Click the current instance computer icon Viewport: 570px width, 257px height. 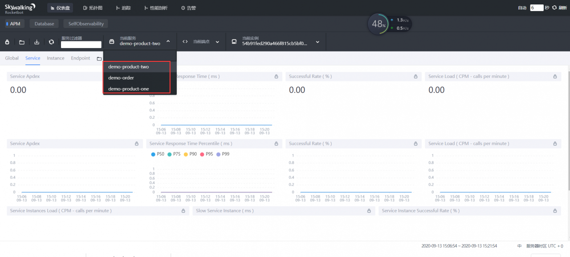point(234,42)
